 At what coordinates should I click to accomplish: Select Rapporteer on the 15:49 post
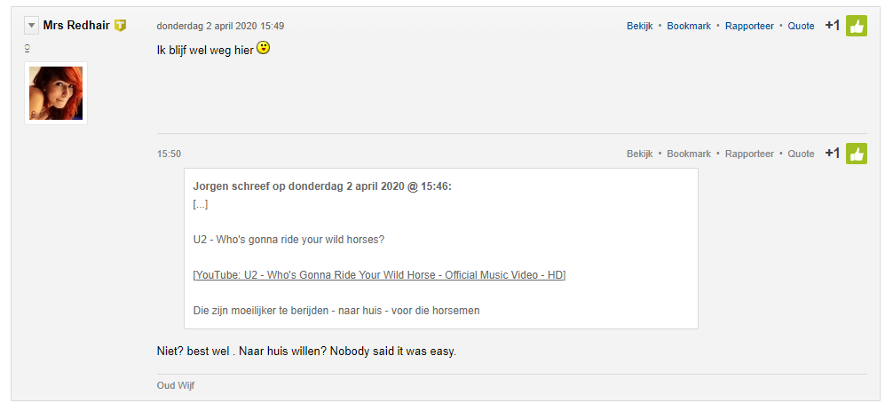[x=749, y=27]
